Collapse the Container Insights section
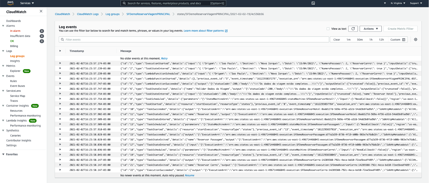 tap(3, 106)
